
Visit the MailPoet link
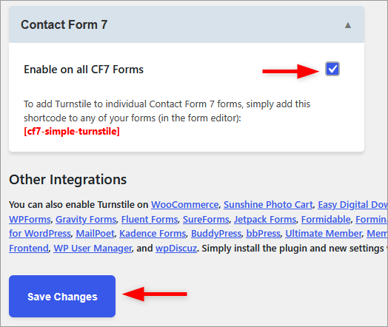[95, 233]
